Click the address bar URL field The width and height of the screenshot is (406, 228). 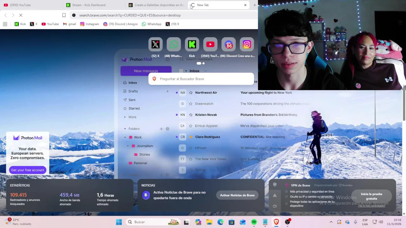[x=163, y=15]
